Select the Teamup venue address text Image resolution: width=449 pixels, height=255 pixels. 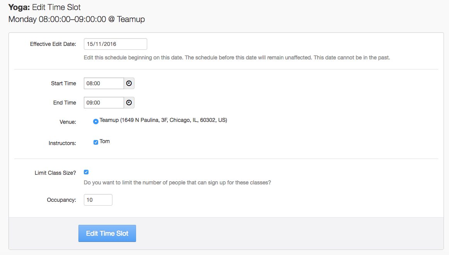(163, 120)
